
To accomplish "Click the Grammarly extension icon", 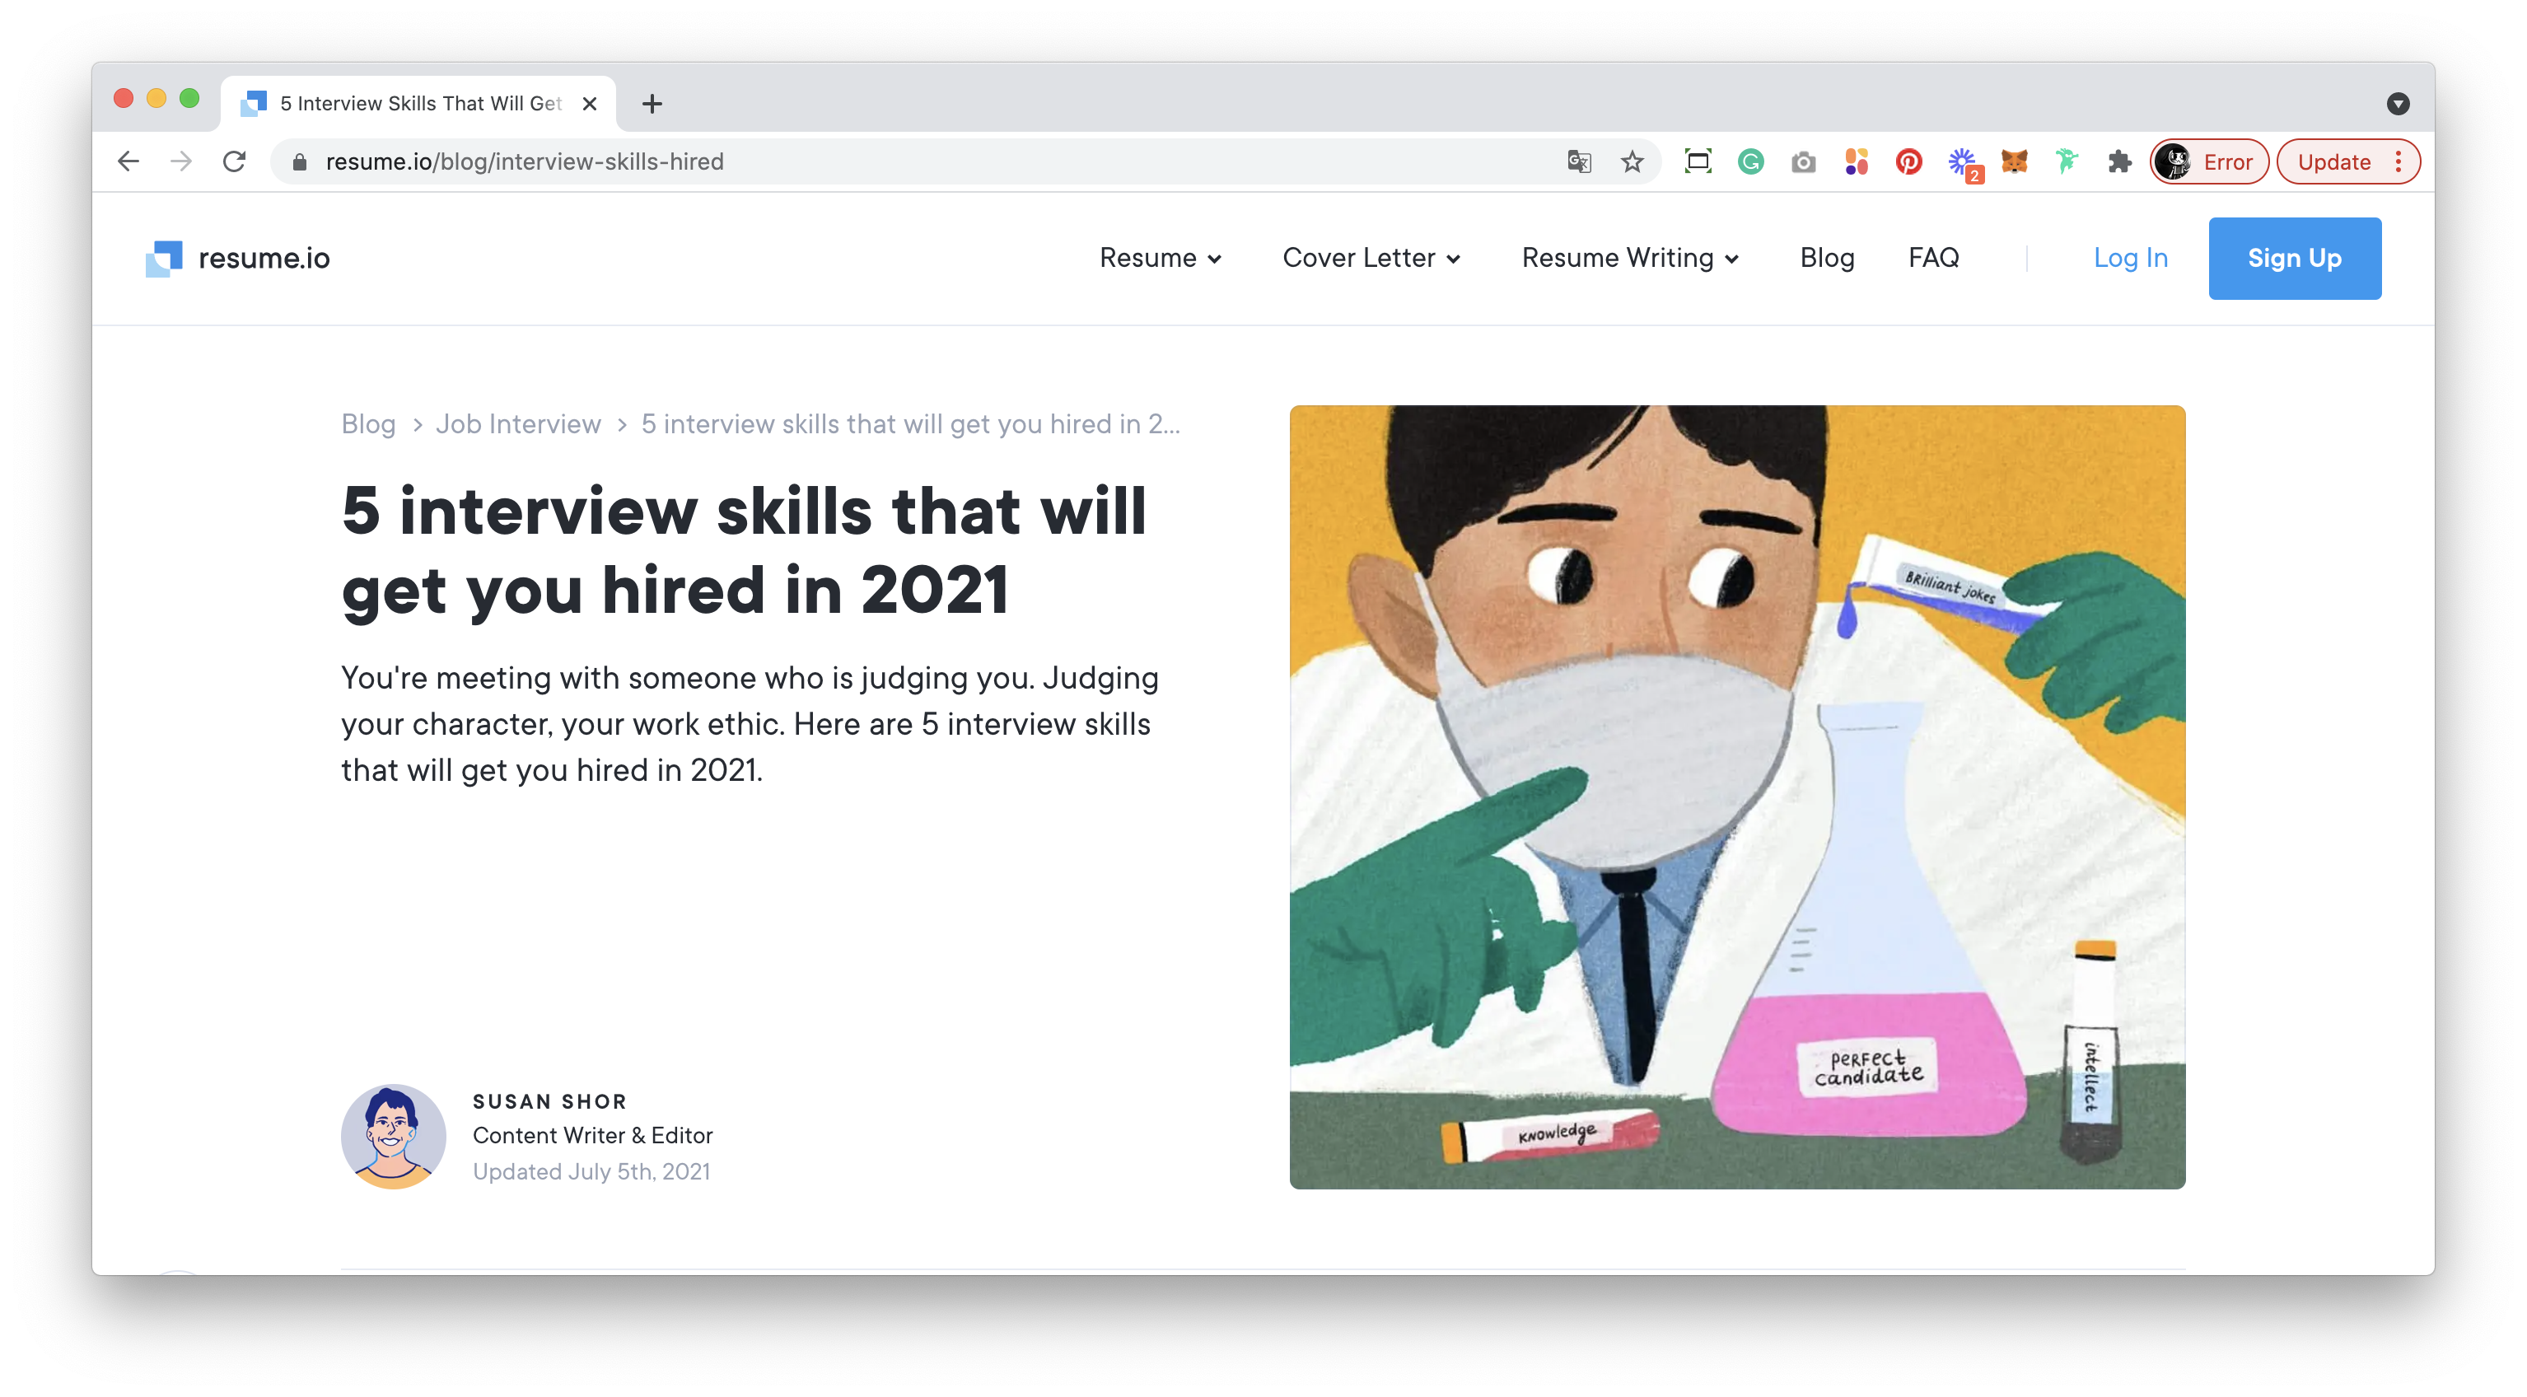I will (x=1750, y=162).
